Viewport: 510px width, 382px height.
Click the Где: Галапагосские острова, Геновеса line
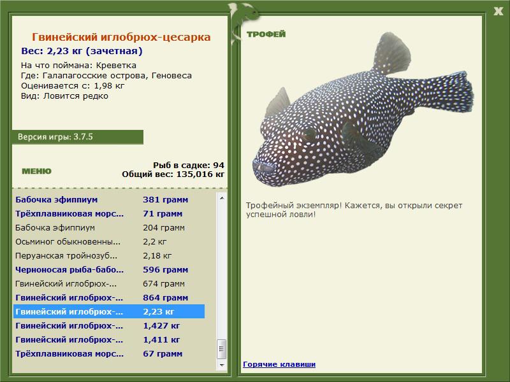(106, 75)
